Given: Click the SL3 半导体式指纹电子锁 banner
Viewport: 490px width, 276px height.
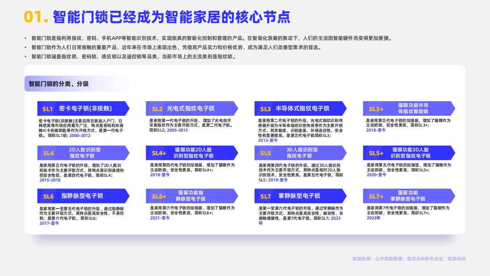Looking at the screenshot, I should pyautogui.click(x=300, y=108).
